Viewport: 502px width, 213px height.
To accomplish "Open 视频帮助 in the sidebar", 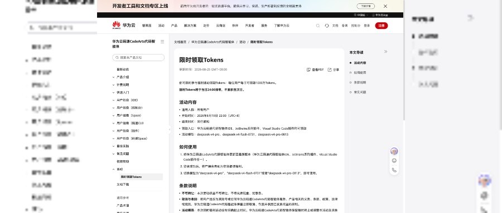I will pos(123,161).
